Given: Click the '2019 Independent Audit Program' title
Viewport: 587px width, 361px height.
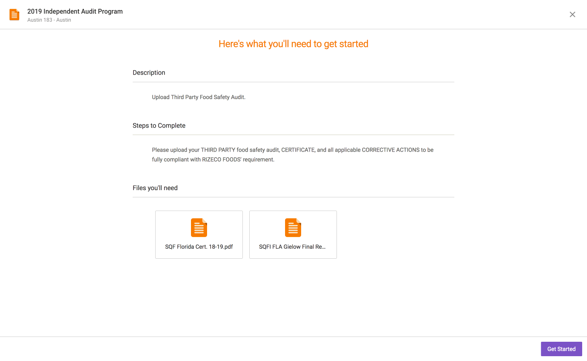Looking at the screenshot, I should point(75,11).
